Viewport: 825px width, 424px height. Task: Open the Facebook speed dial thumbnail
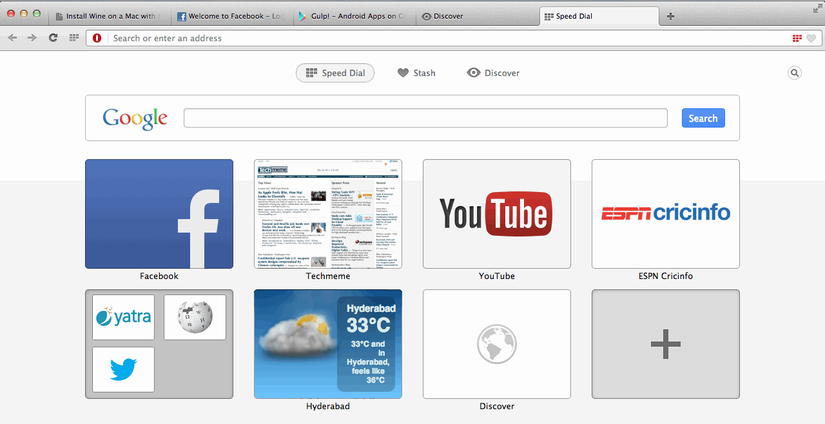[x=159, y=214]
